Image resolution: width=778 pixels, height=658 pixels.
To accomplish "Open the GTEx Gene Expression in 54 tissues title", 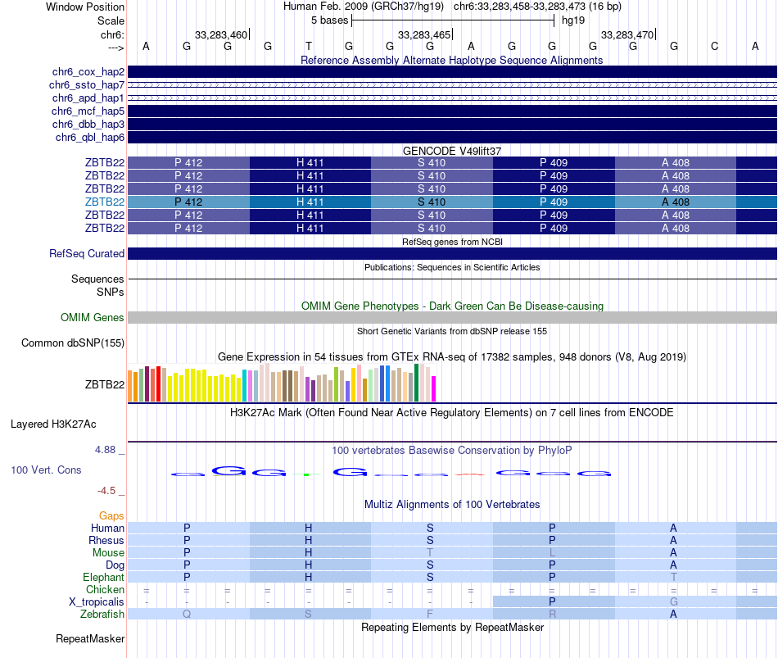I will (x=452, y=356).
